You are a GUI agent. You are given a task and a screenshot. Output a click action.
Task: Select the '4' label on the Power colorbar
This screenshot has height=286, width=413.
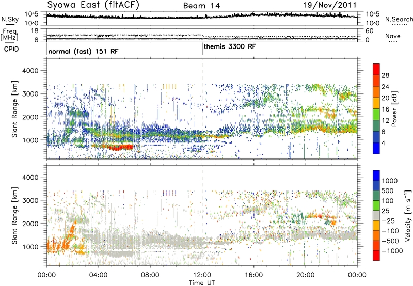tap(383, 144)
